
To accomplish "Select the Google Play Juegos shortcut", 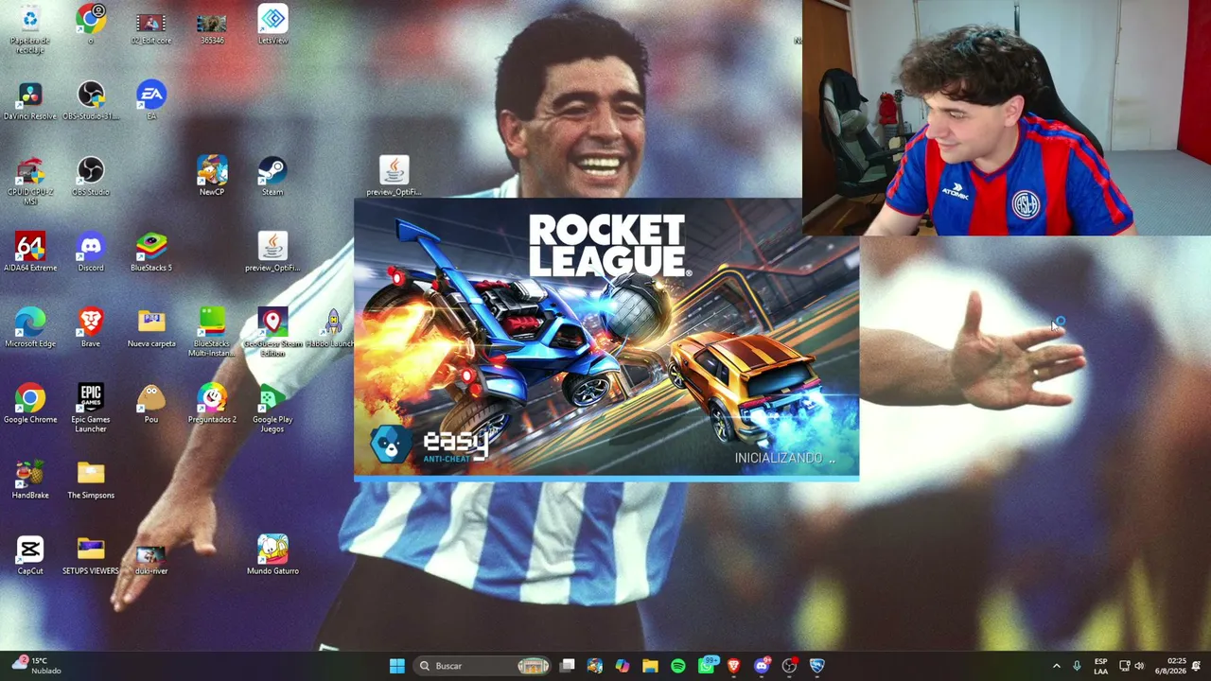I will (x=272, y=409).
